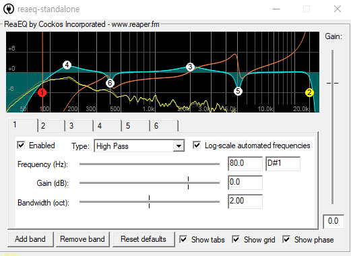
Task: Select band 5 notch node on graph
Action: (x=238, y=91)
